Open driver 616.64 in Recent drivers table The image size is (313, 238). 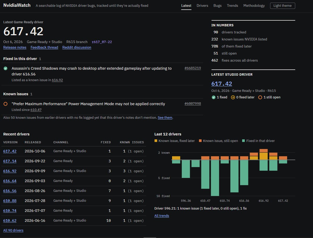[x=10, y=181]
